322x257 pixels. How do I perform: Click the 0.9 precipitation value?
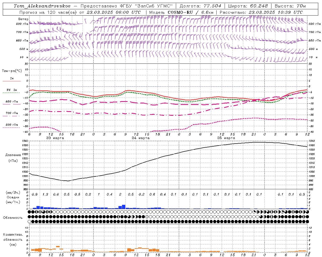[35, 195]
